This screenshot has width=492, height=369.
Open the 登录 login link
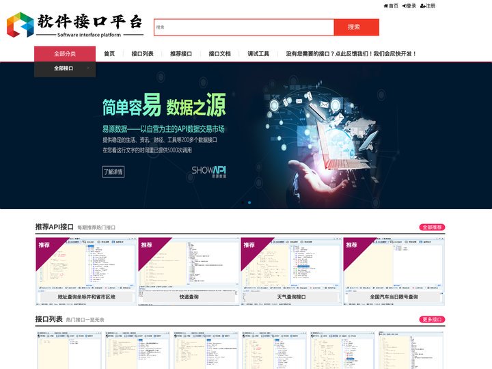pos(409,5)
